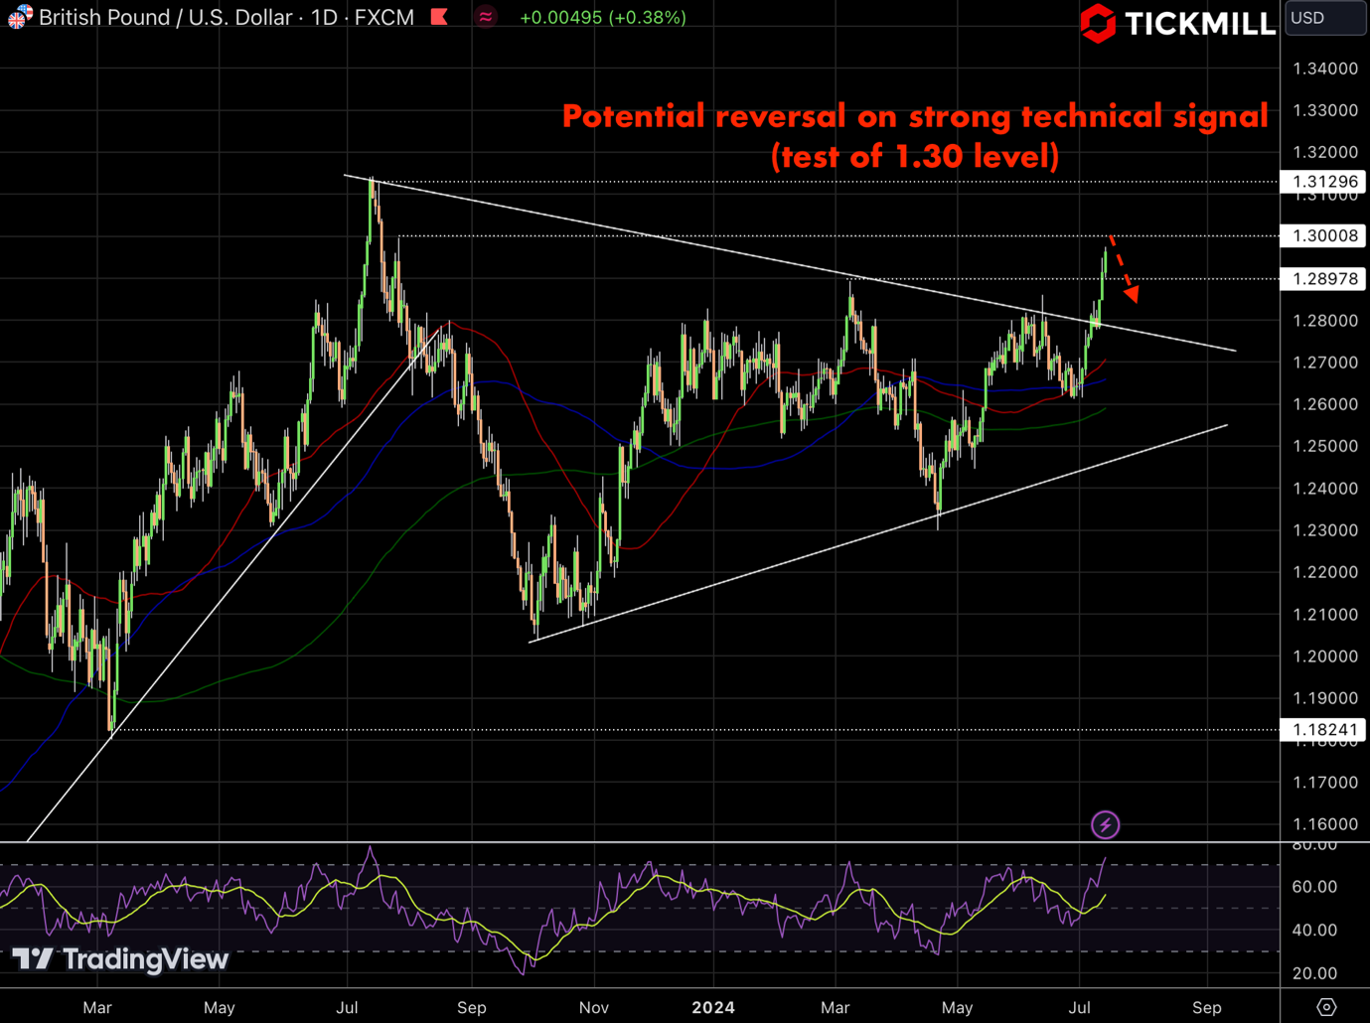Image resolution: width=1370 pixels, height=1023 pixels.
Task: Select the 1.30008 price label
Action: tap(1323, 235)
